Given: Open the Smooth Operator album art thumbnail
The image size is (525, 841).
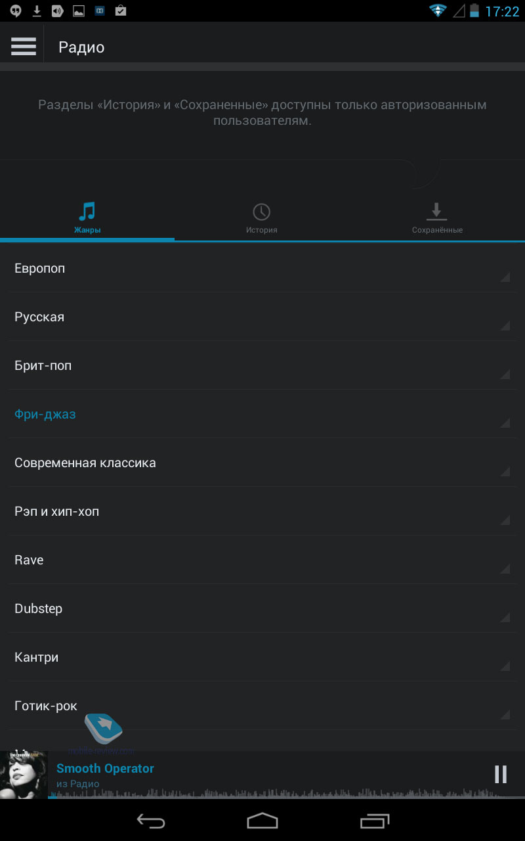Looking at the screenshot, I should 24,775.
